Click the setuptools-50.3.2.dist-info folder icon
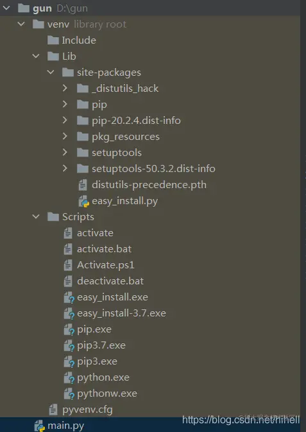Screen dimensions: 306x432 [83, 169]
